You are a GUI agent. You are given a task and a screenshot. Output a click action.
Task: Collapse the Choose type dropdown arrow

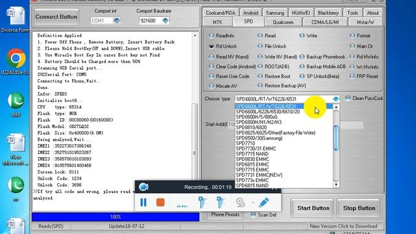pos(335,99)
